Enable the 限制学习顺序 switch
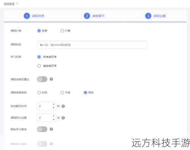 click(42, 129)
